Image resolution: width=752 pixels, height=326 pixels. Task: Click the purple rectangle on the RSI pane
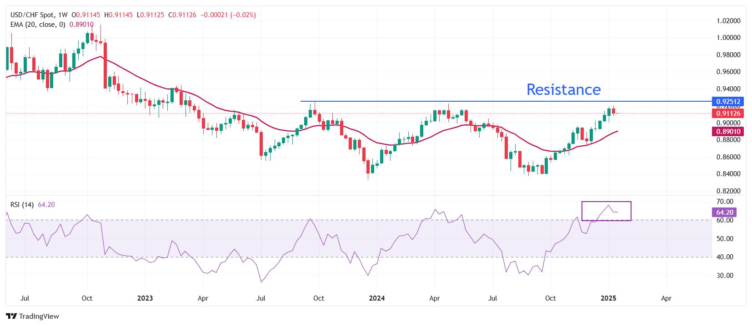click(607, 211)
